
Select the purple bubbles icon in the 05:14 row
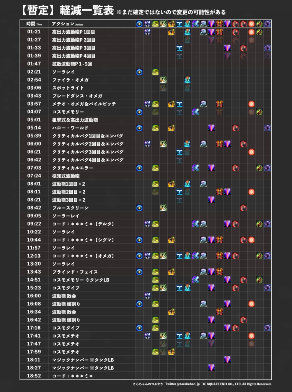point(267,128)
